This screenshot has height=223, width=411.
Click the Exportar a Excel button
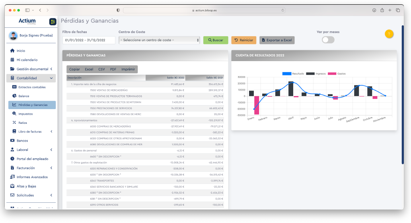coord(277,40)
